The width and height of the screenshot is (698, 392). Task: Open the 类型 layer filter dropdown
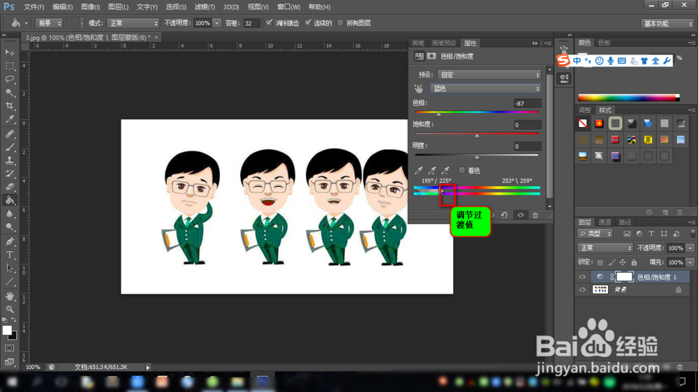pyautogui.click(x=595, y=234)
